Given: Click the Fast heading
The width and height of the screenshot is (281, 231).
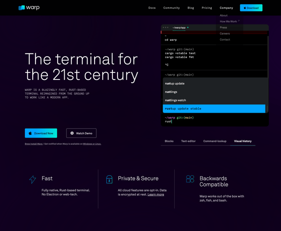Looking at the screenshot, I should point(47,179).
